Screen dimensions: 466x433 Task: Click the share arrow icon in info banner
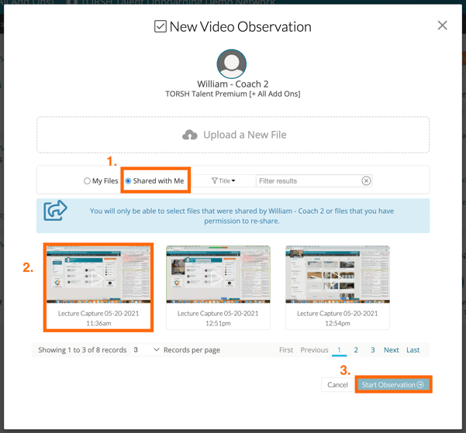coord(55,211)
